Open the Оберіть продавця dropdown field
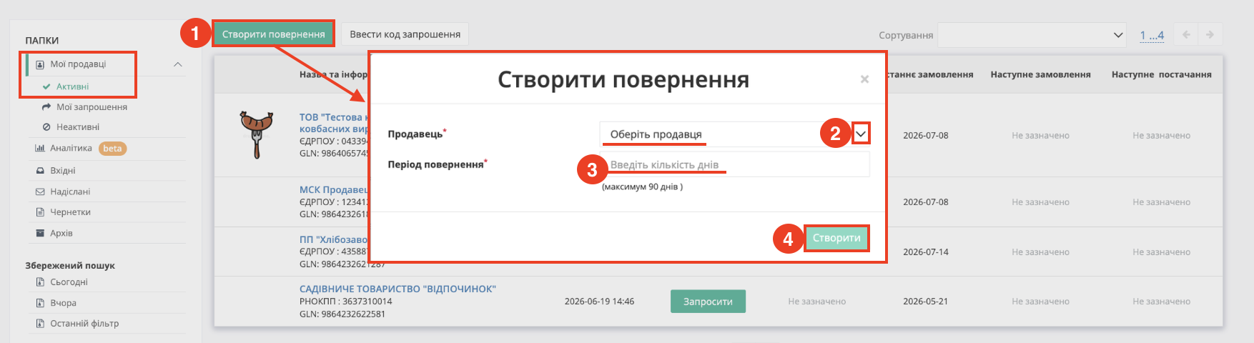 (x=734, y=134)
